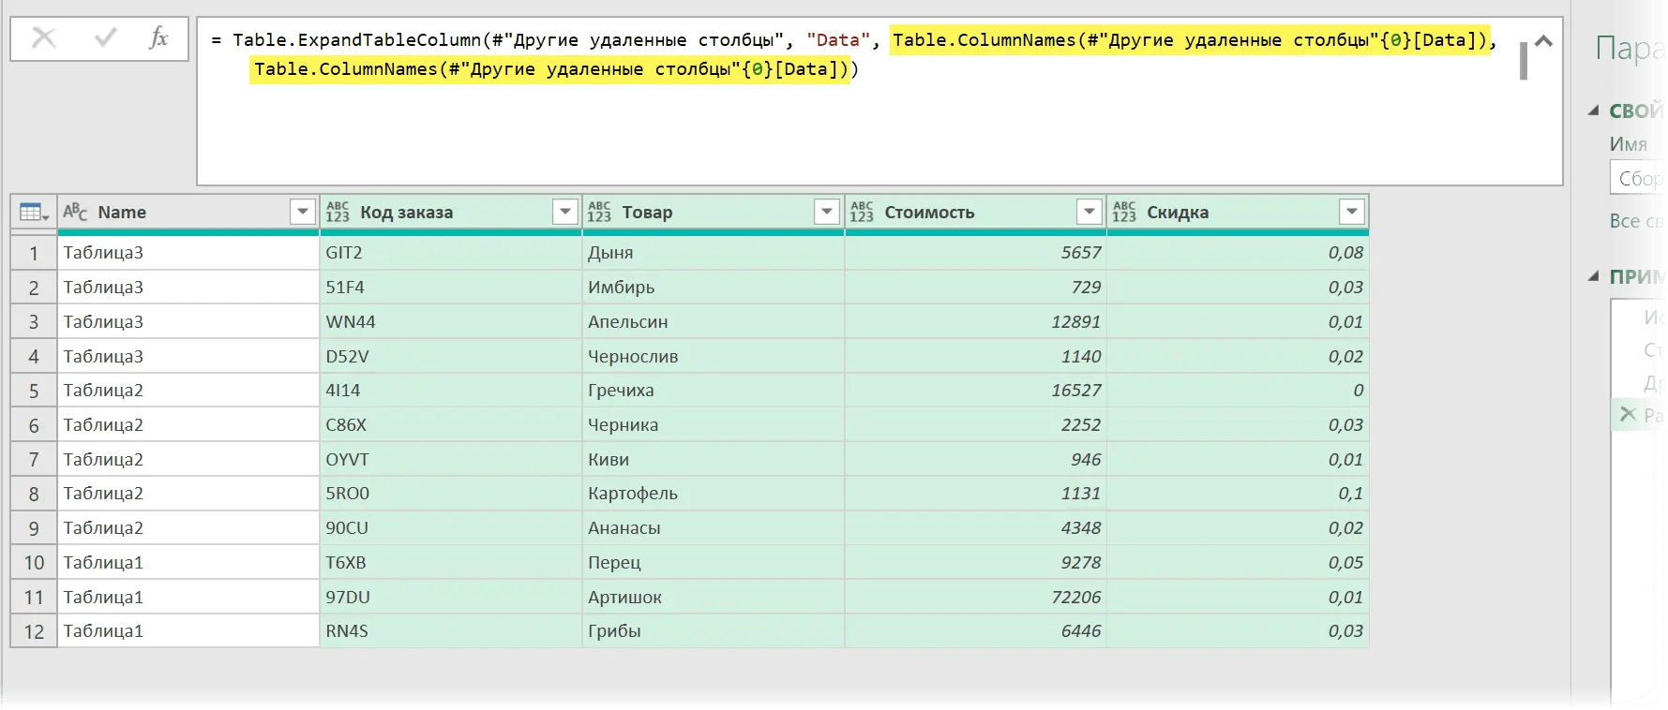This screenshot has height=710, width=1668.
Task: Click the Артишок product cell
Action: tap(713, 598)
